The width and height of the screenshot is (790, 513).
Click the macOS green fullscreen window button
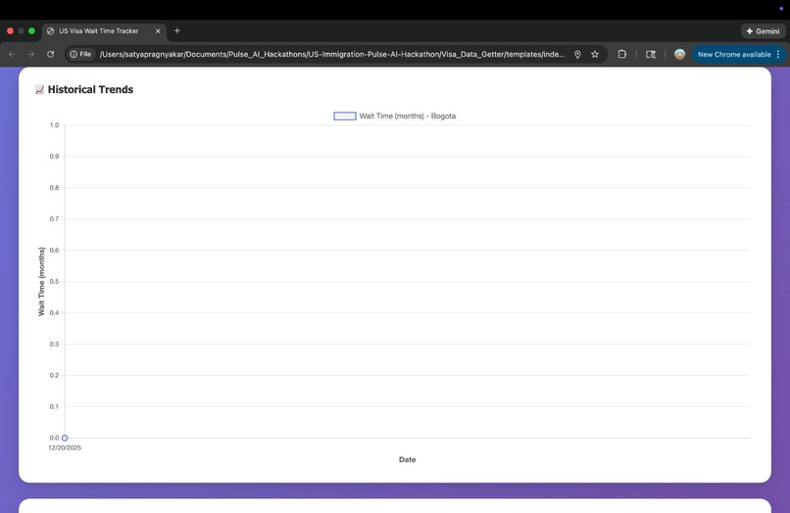(x=31, y=31)
